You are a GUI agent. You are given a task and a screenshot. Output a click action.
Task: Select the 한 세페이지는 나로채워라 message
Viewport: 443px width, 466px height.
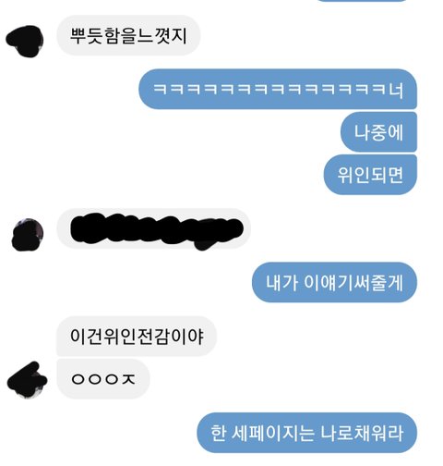[x=307, y=433]
